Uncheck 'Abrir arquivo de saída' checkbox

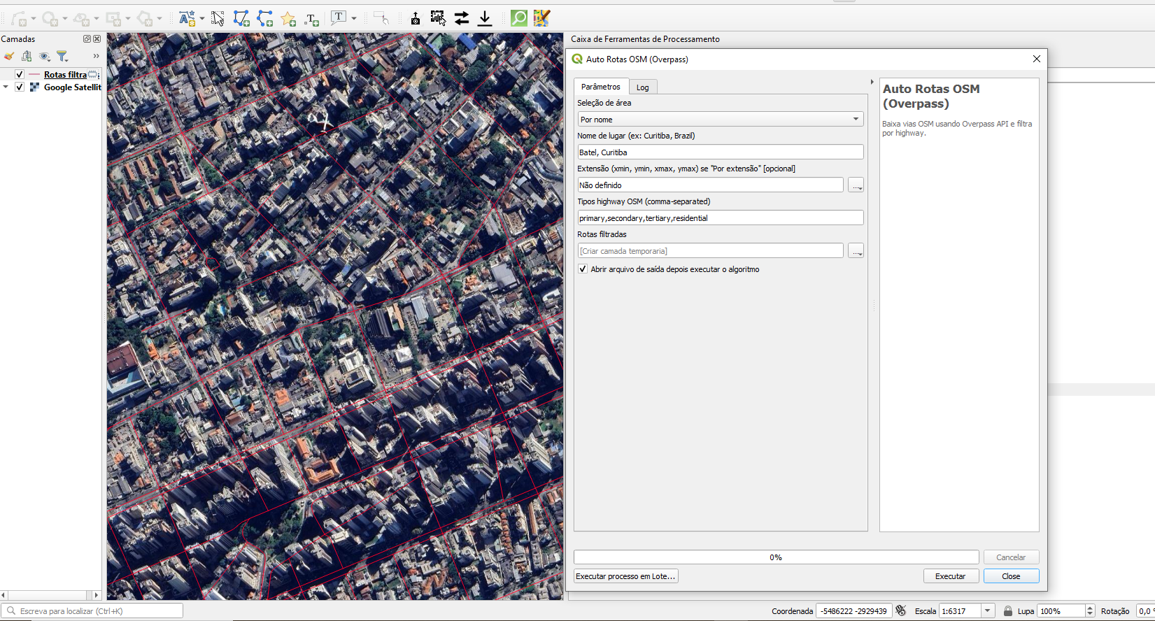pos(583,269)
